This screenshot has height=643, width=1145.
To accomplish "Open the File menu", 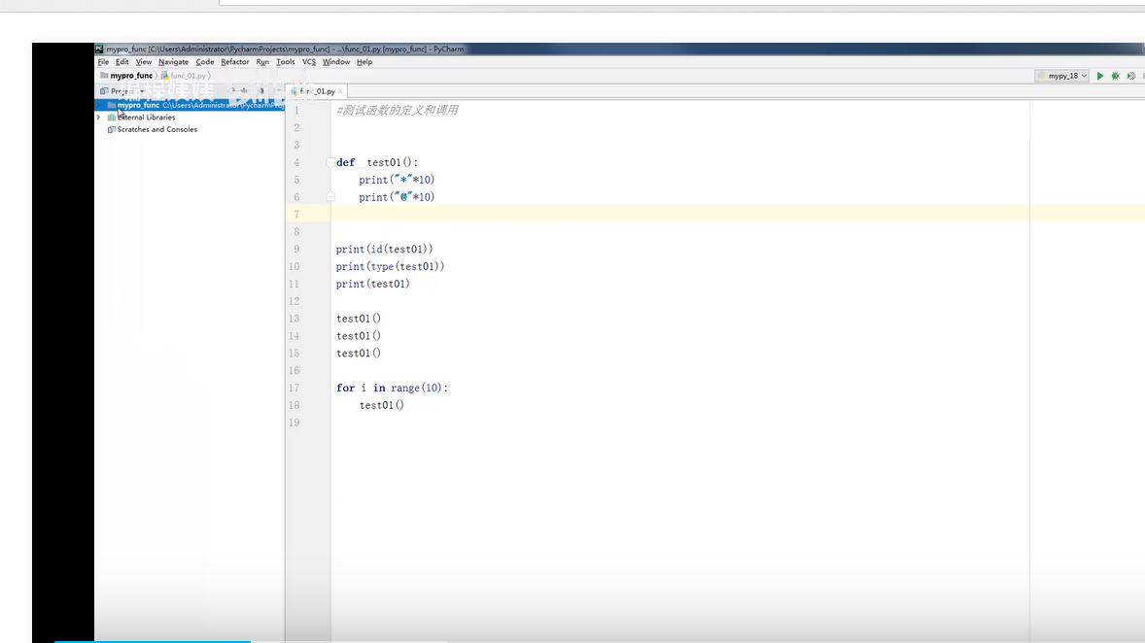I will click(x=103, y=62).
